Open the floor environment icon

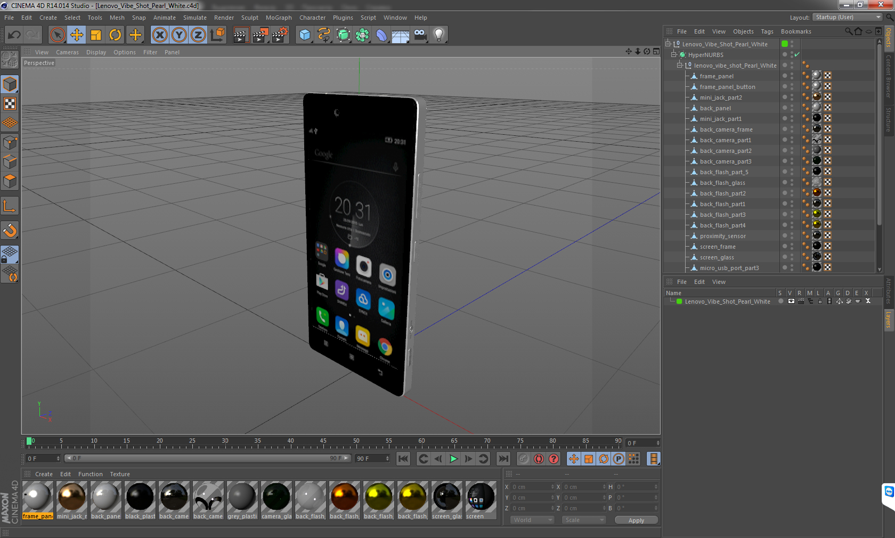point(401,35)
